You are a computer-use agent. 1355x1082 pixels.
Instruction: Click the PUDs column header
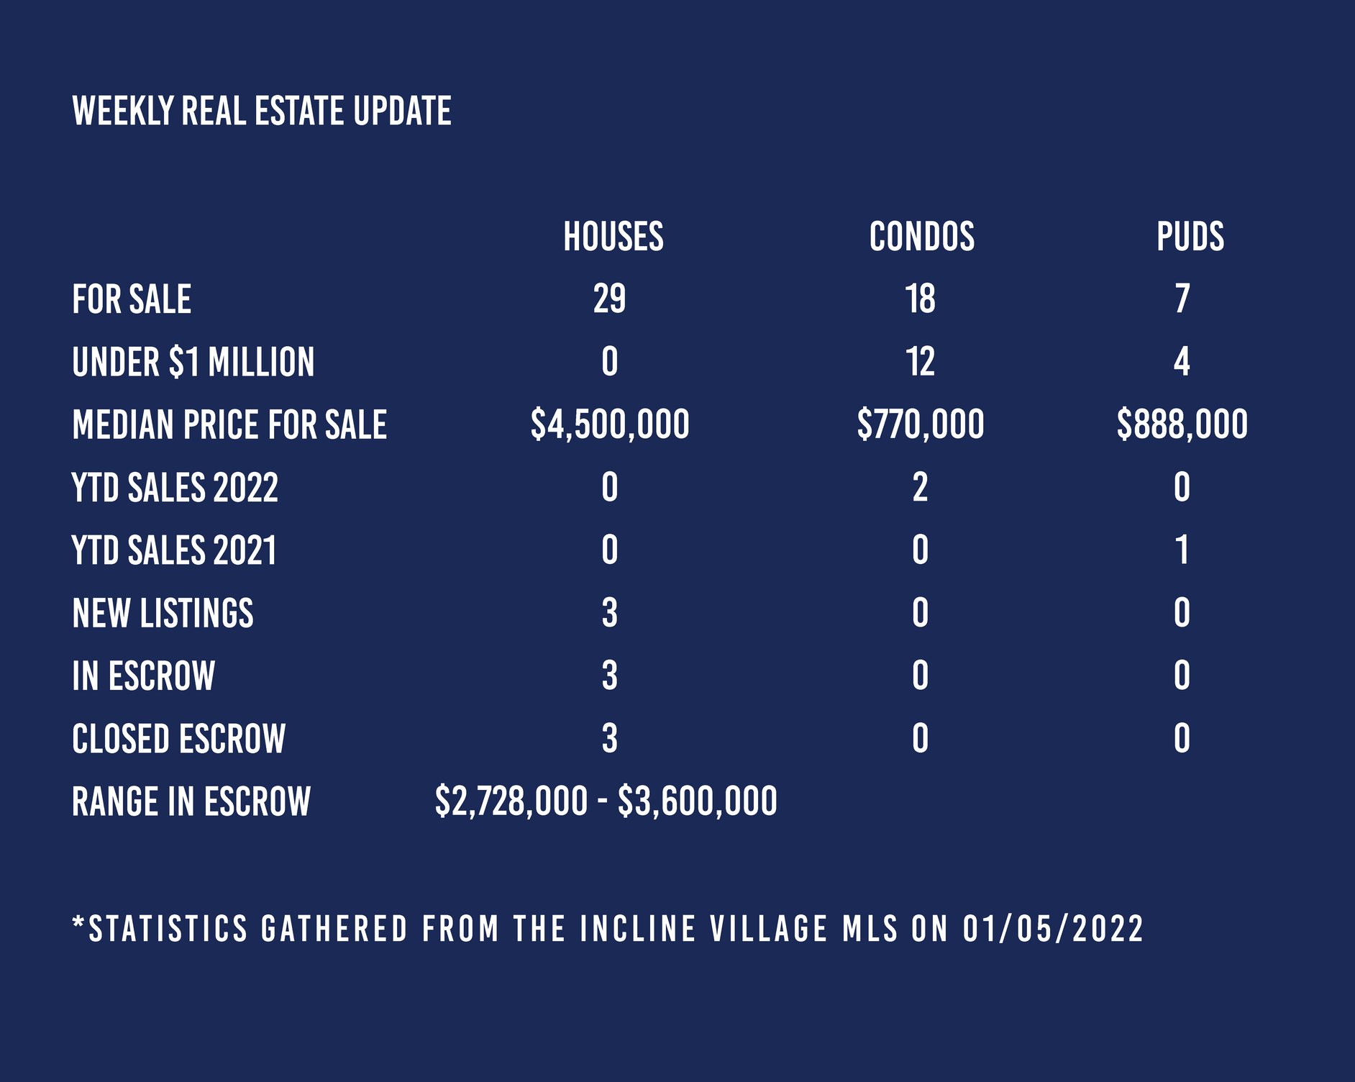click(x=1190, y=237)
